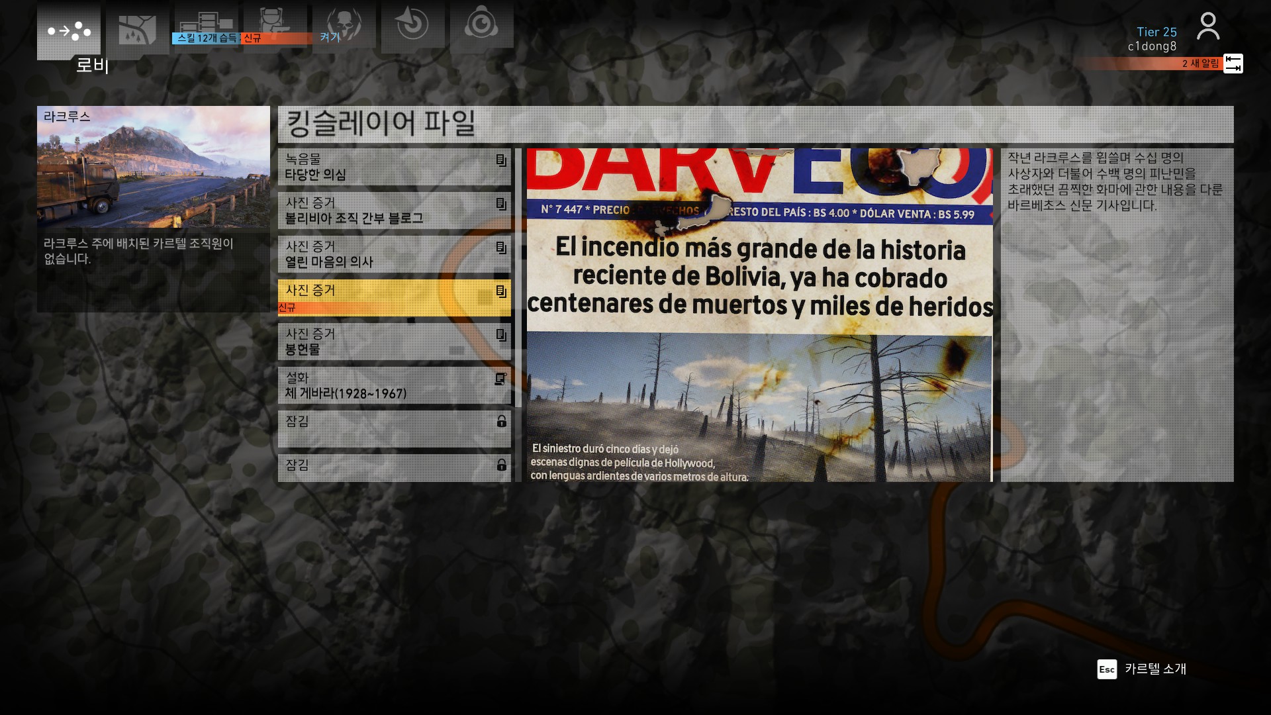The height and width of the screenshot is (715, 1271).
Task: Click the 2 새 알림 notification bar
Action: (1152, 64)
